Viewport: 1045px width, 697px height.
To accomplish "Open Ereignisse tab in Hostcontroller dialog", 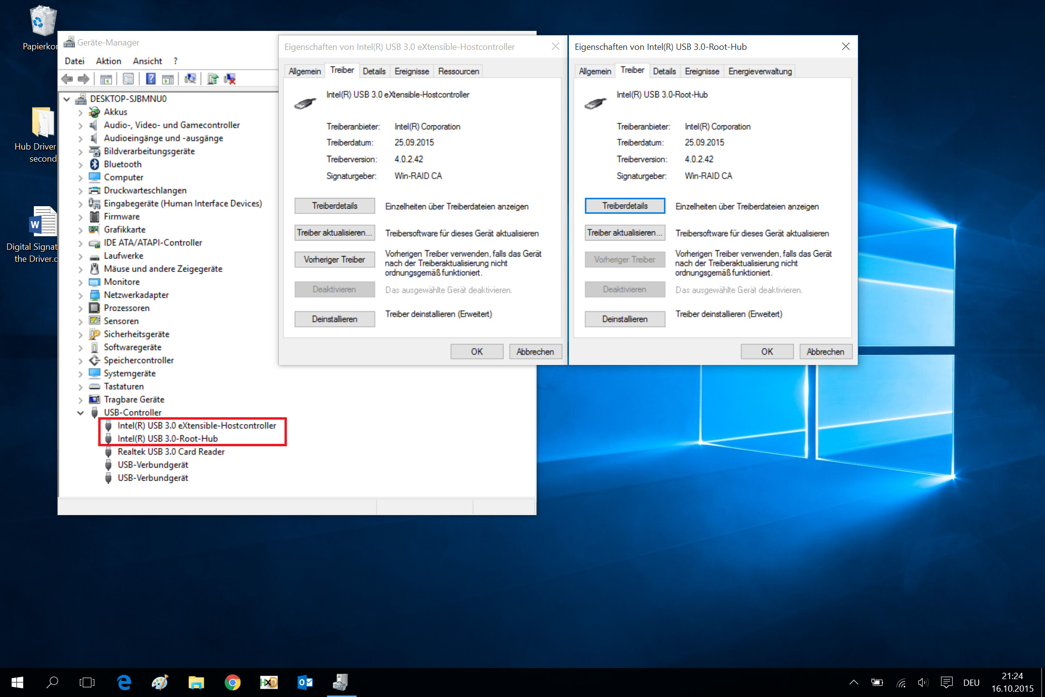I will coord(412,71).
